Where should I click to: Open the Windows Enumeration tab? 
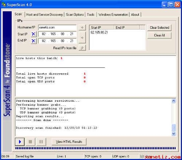pyautogui.click(x=113, y=15)
